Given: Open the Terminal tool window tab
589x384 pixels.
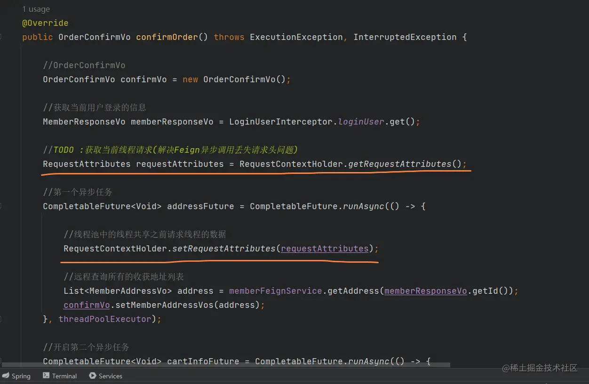Looking at the screenshot, I should [60, 376].
